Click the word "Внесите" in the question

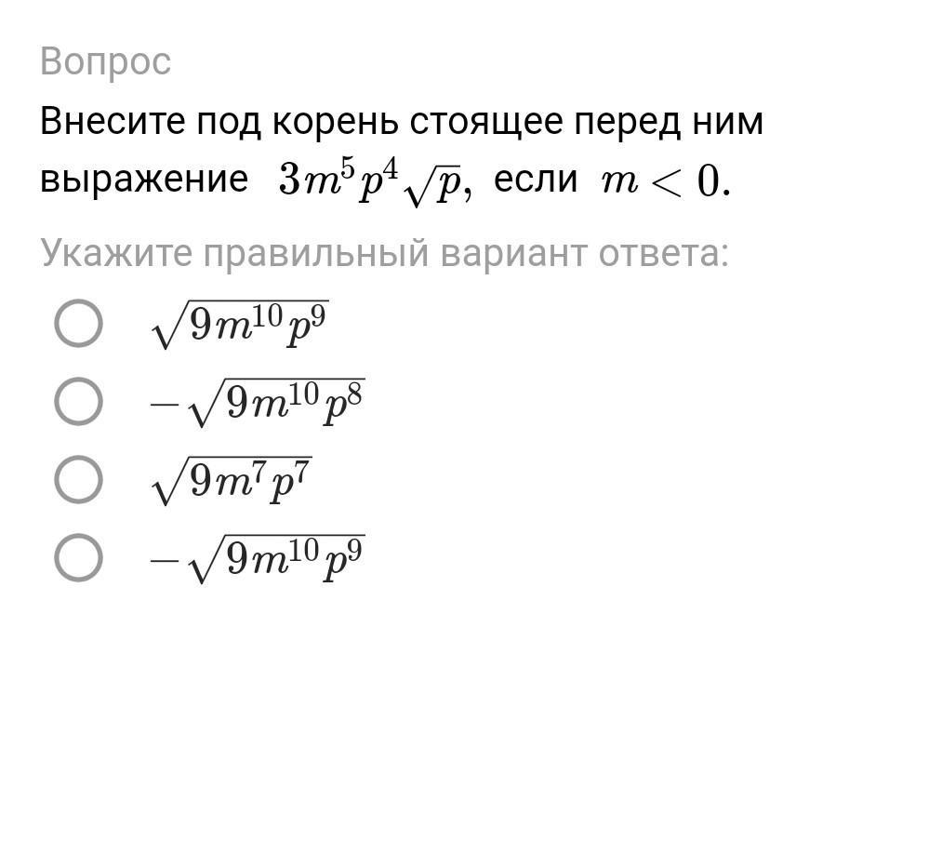(113, 121)
